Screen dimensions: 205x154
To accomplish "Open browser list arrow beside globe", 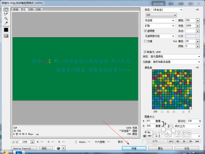I will pyautogui.click(x=64, y=148).
